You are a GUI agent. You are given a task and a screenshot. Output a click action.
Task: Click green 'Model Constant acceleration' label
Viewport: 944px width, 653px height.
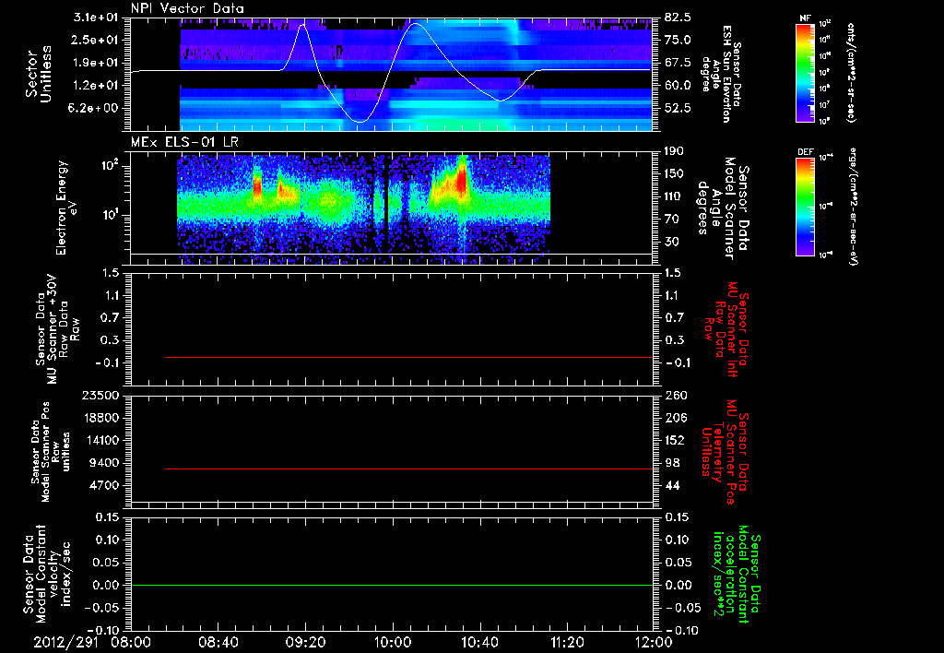point(737,575)
